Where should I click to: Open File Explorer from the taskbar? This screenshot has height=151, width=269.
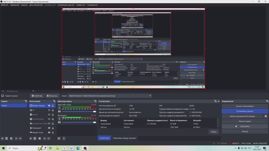58,148
